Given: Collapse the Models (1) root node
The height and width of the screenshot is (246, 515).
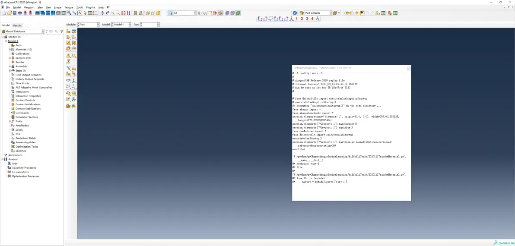Looking at the screenshot, I should tap(3, 37).
